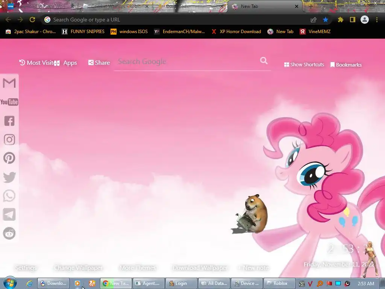Click the taskbar clock 2:53 AM

click(366, 284)
